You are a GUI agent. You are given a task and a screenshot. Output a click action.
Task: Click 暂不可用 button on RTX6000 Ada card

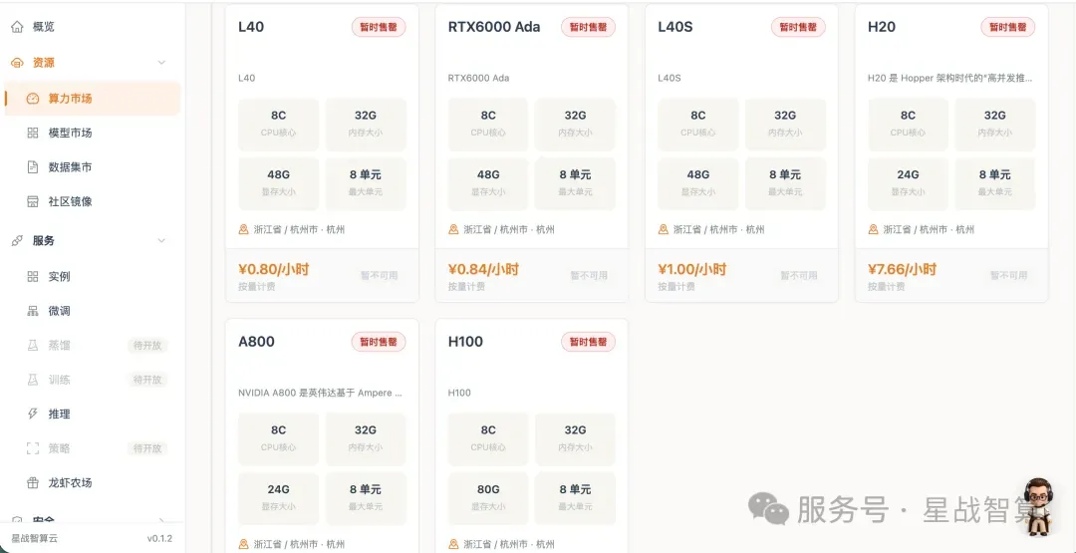[x=590, y=275]
